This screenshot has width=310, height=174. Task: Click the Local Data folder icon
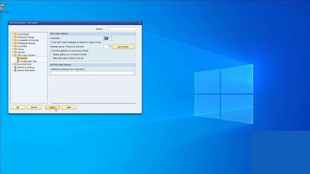[x=15, y=46]
